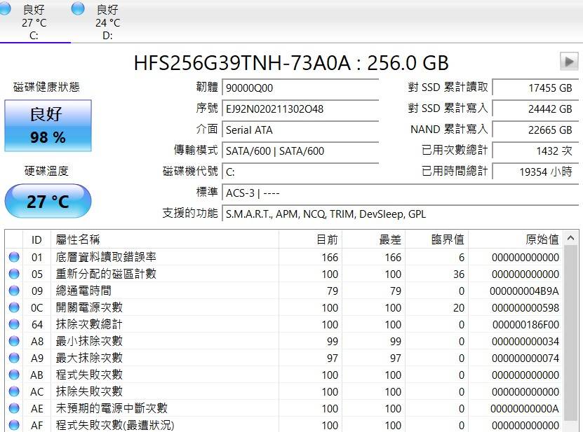Click the next disk arrow button
The height and width of the screenshot is (432, 583).
pyautogui.click(x=568, y=62)
